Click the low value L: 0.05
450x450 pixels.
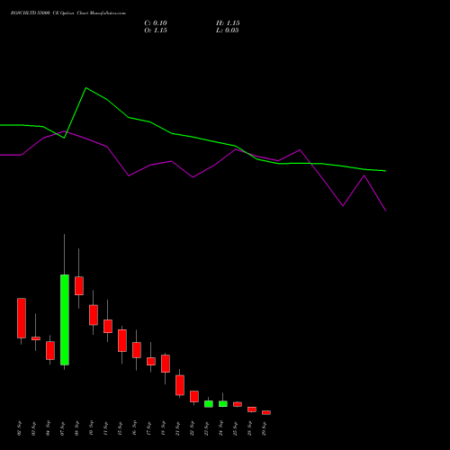[228, 31]
